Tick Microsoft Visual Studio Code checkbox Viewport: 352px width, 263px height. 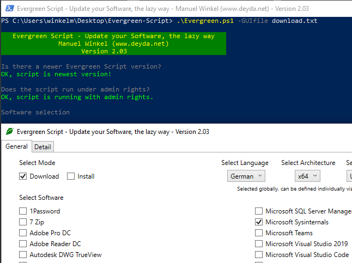[x=259, y=255]
